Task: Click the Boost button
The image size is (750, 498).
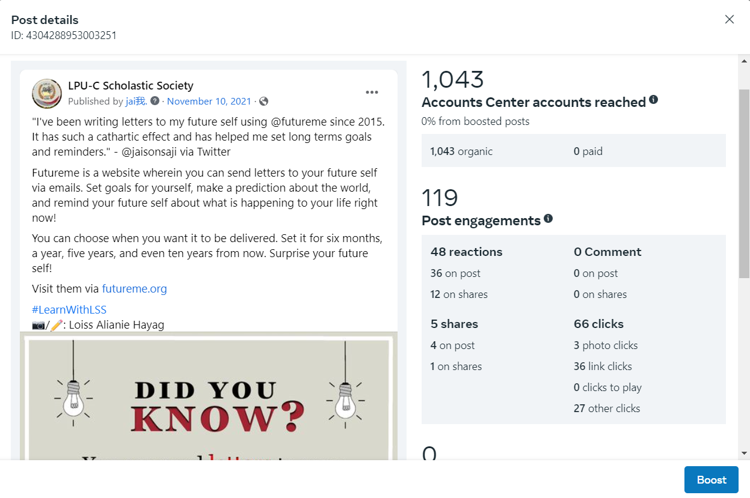Action: point(711,479)
